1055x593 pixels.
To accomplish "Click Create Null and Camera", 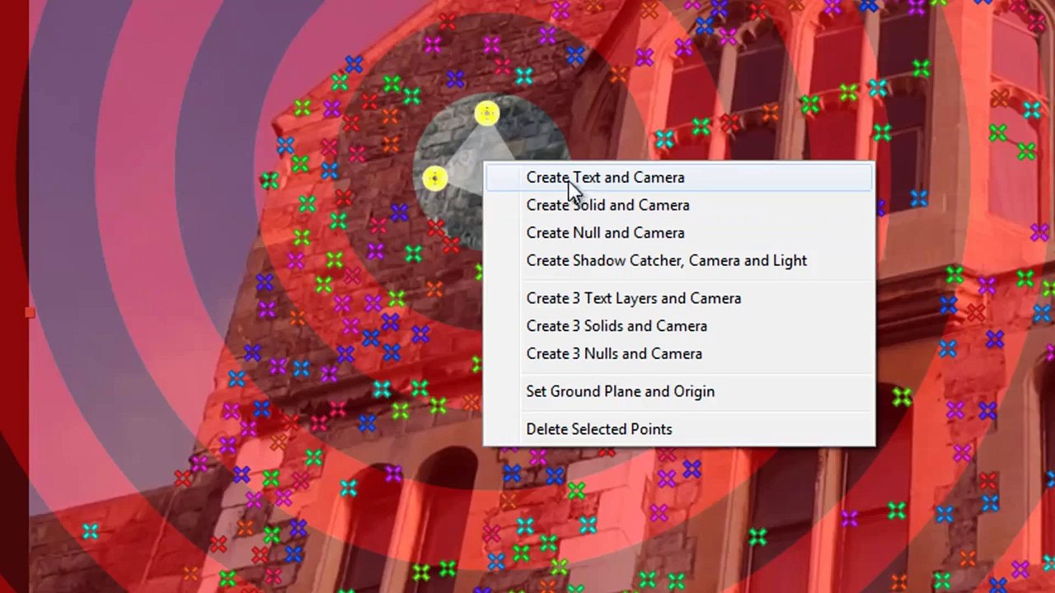I will click(678, 233).
